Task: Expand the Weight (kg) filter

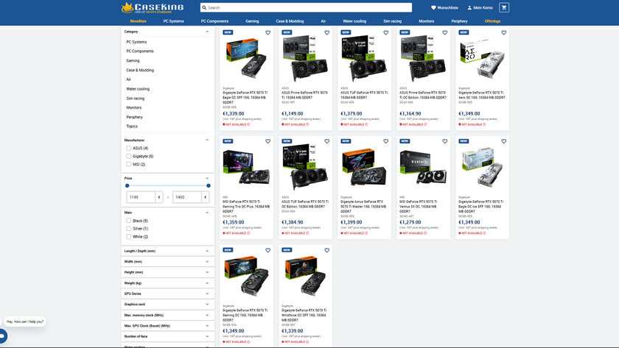Action: pyautogui.click(x=167, y=283)
